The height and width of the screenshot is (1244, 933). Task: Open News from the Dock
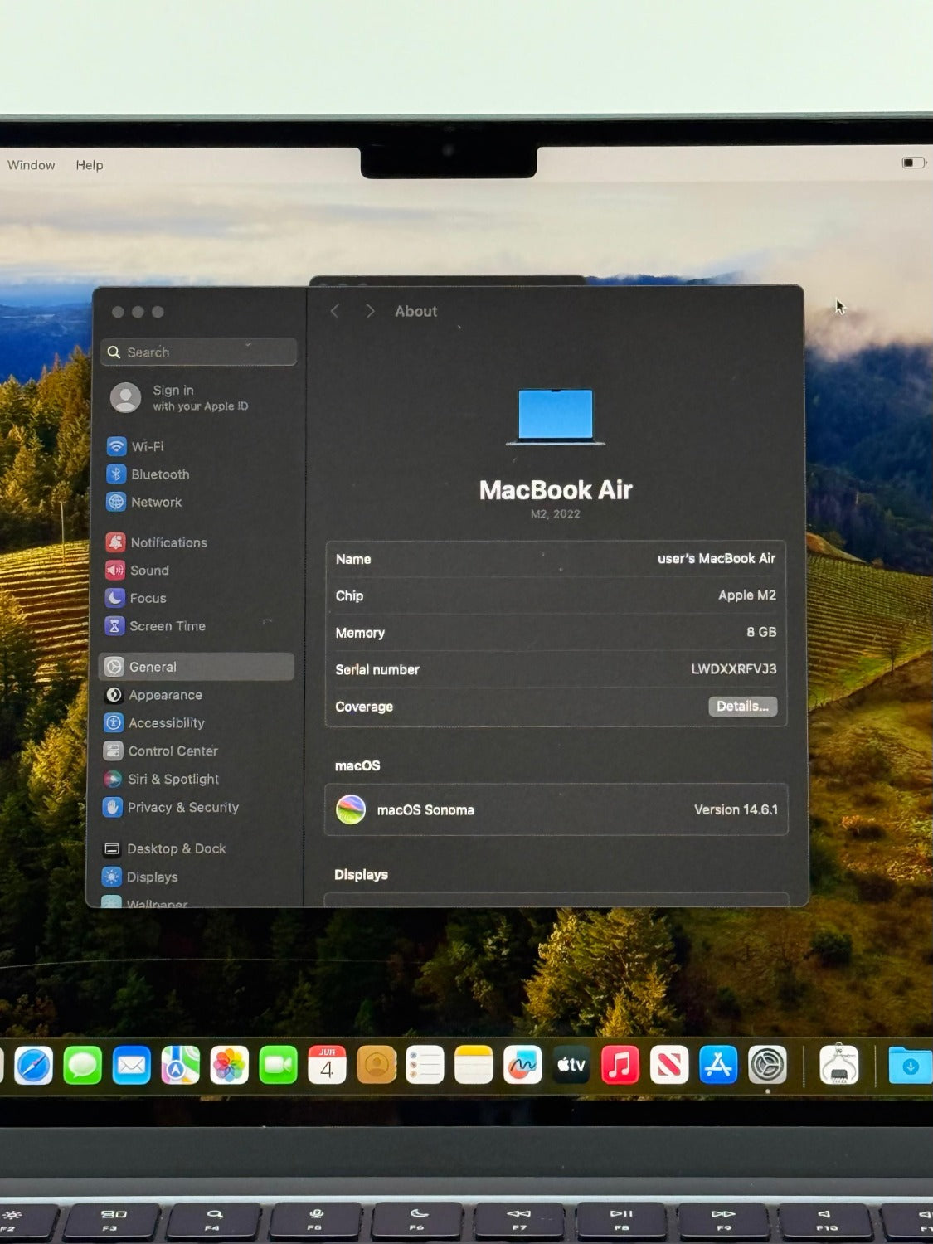point(669,1066)
